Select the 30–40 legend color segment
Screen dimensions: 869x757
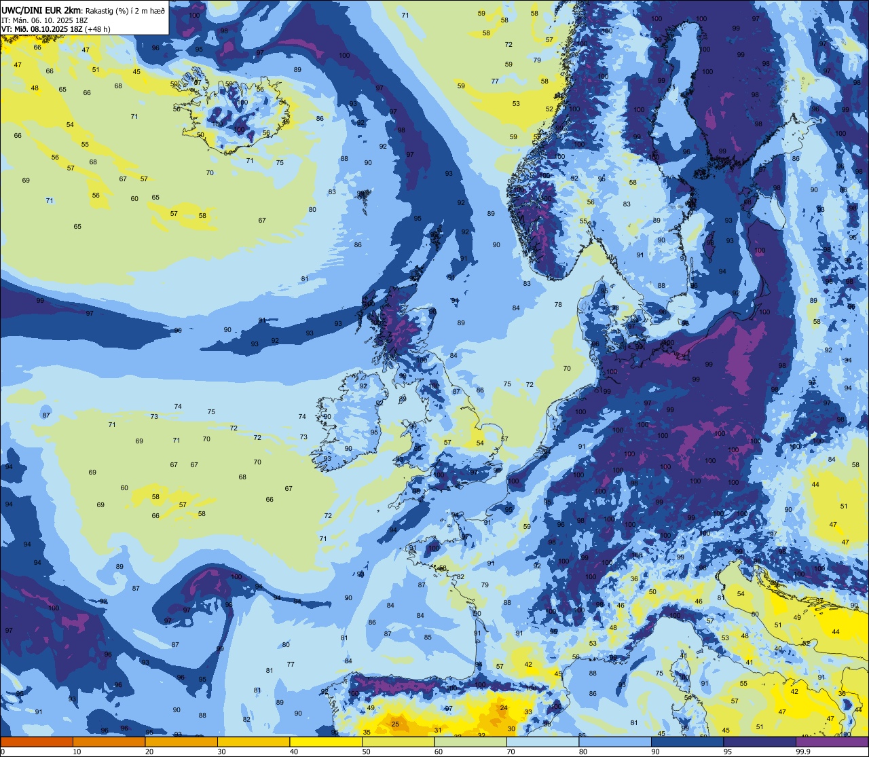coord(253,741)
